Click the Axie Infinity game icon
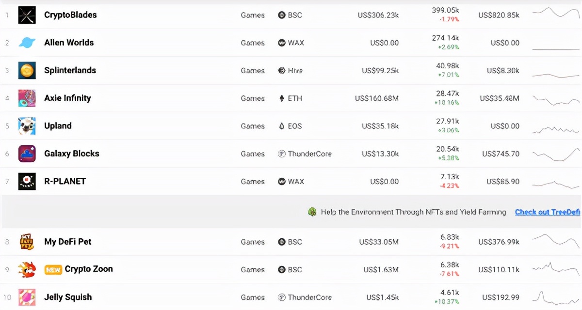The image size is (582, 310). (x=27, y=98)
